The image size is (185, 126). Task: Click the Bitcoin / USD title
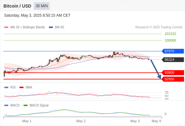17,6
